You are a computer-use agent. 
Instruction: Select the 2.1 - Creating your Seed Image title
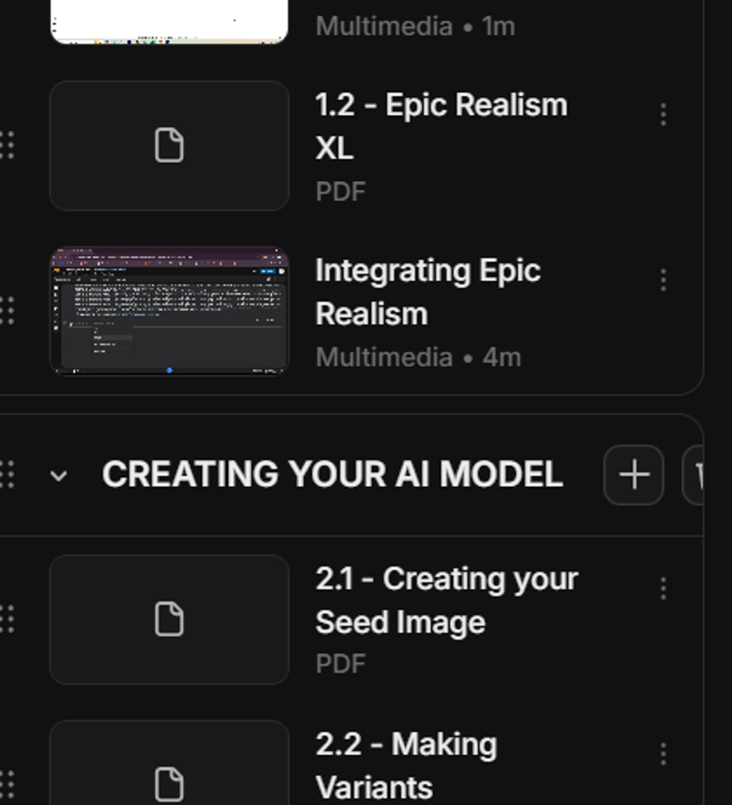[x=446, y=600]
